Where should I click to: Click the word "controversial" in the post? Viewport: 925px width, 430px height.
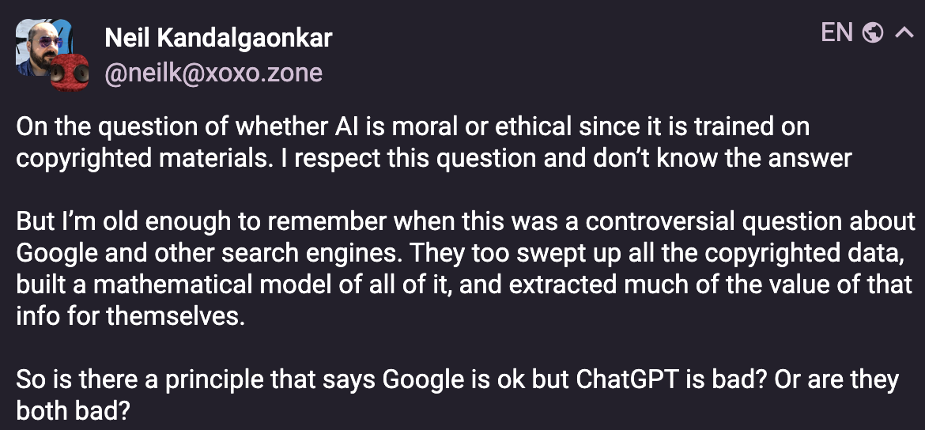[666, 221]
